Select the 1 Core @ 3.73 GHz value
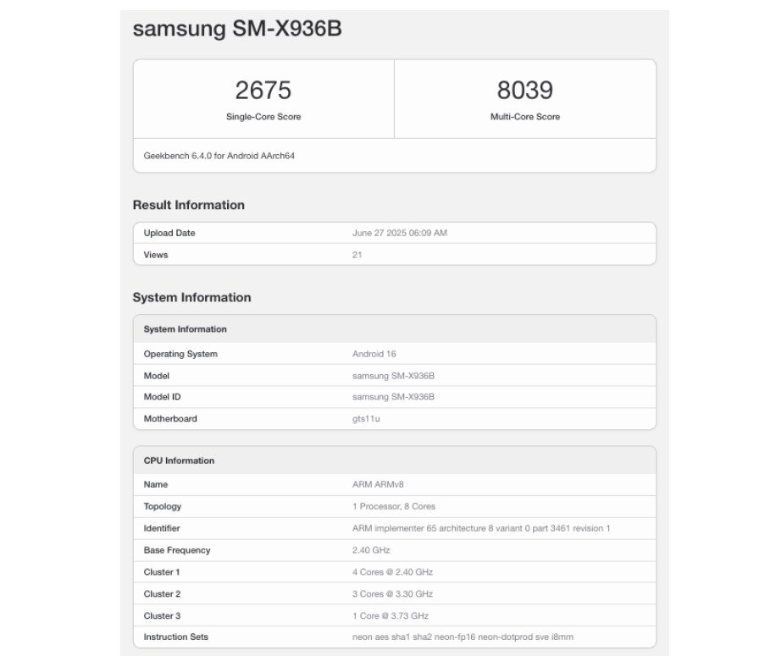This screenshot has height=656, width=776. point(391,616)
